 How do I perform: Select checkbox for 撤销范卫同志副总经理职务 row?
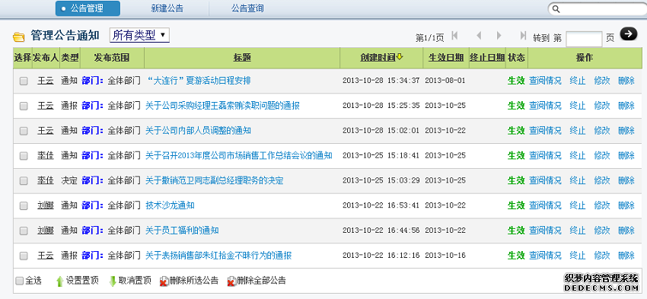(24, 180)
